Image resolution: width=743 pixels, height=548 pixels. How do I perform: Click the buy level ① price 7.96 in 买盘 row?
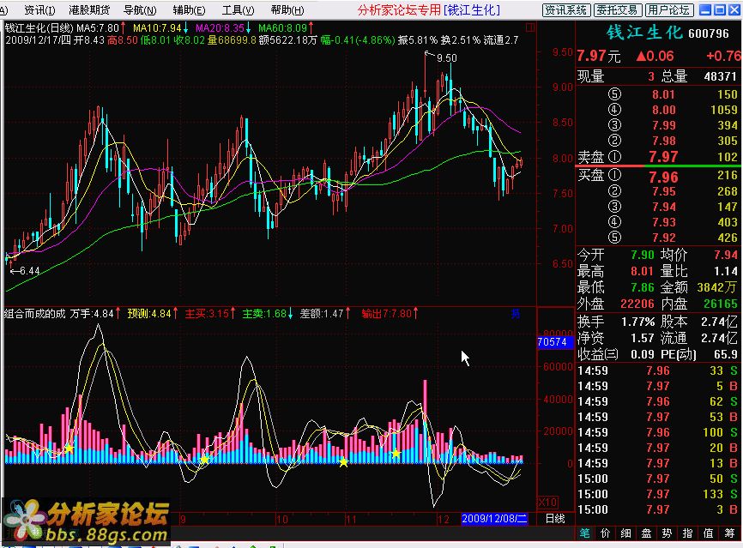pyautogui.click(x=663, y=178)
